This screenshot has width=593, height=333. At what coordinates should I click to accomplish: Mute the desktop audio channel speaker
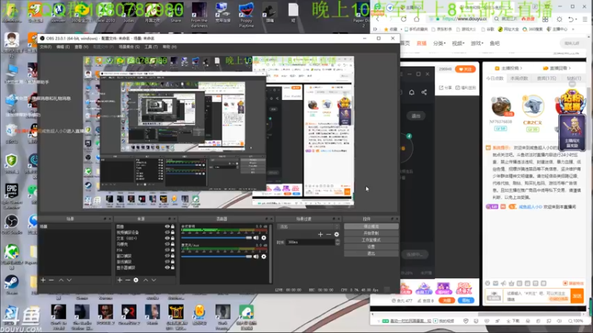click(x=256, y=238)
